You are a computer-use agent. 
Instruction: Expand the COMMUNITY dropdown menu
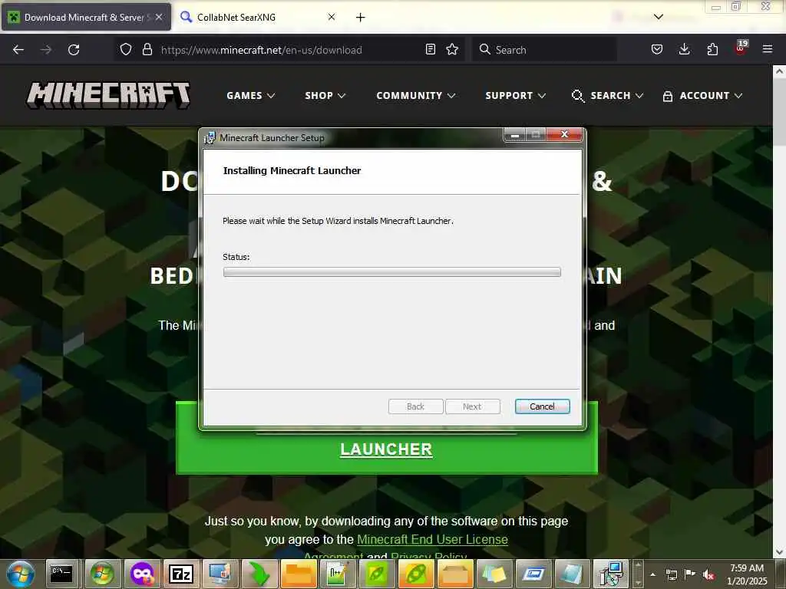[415, 96]
